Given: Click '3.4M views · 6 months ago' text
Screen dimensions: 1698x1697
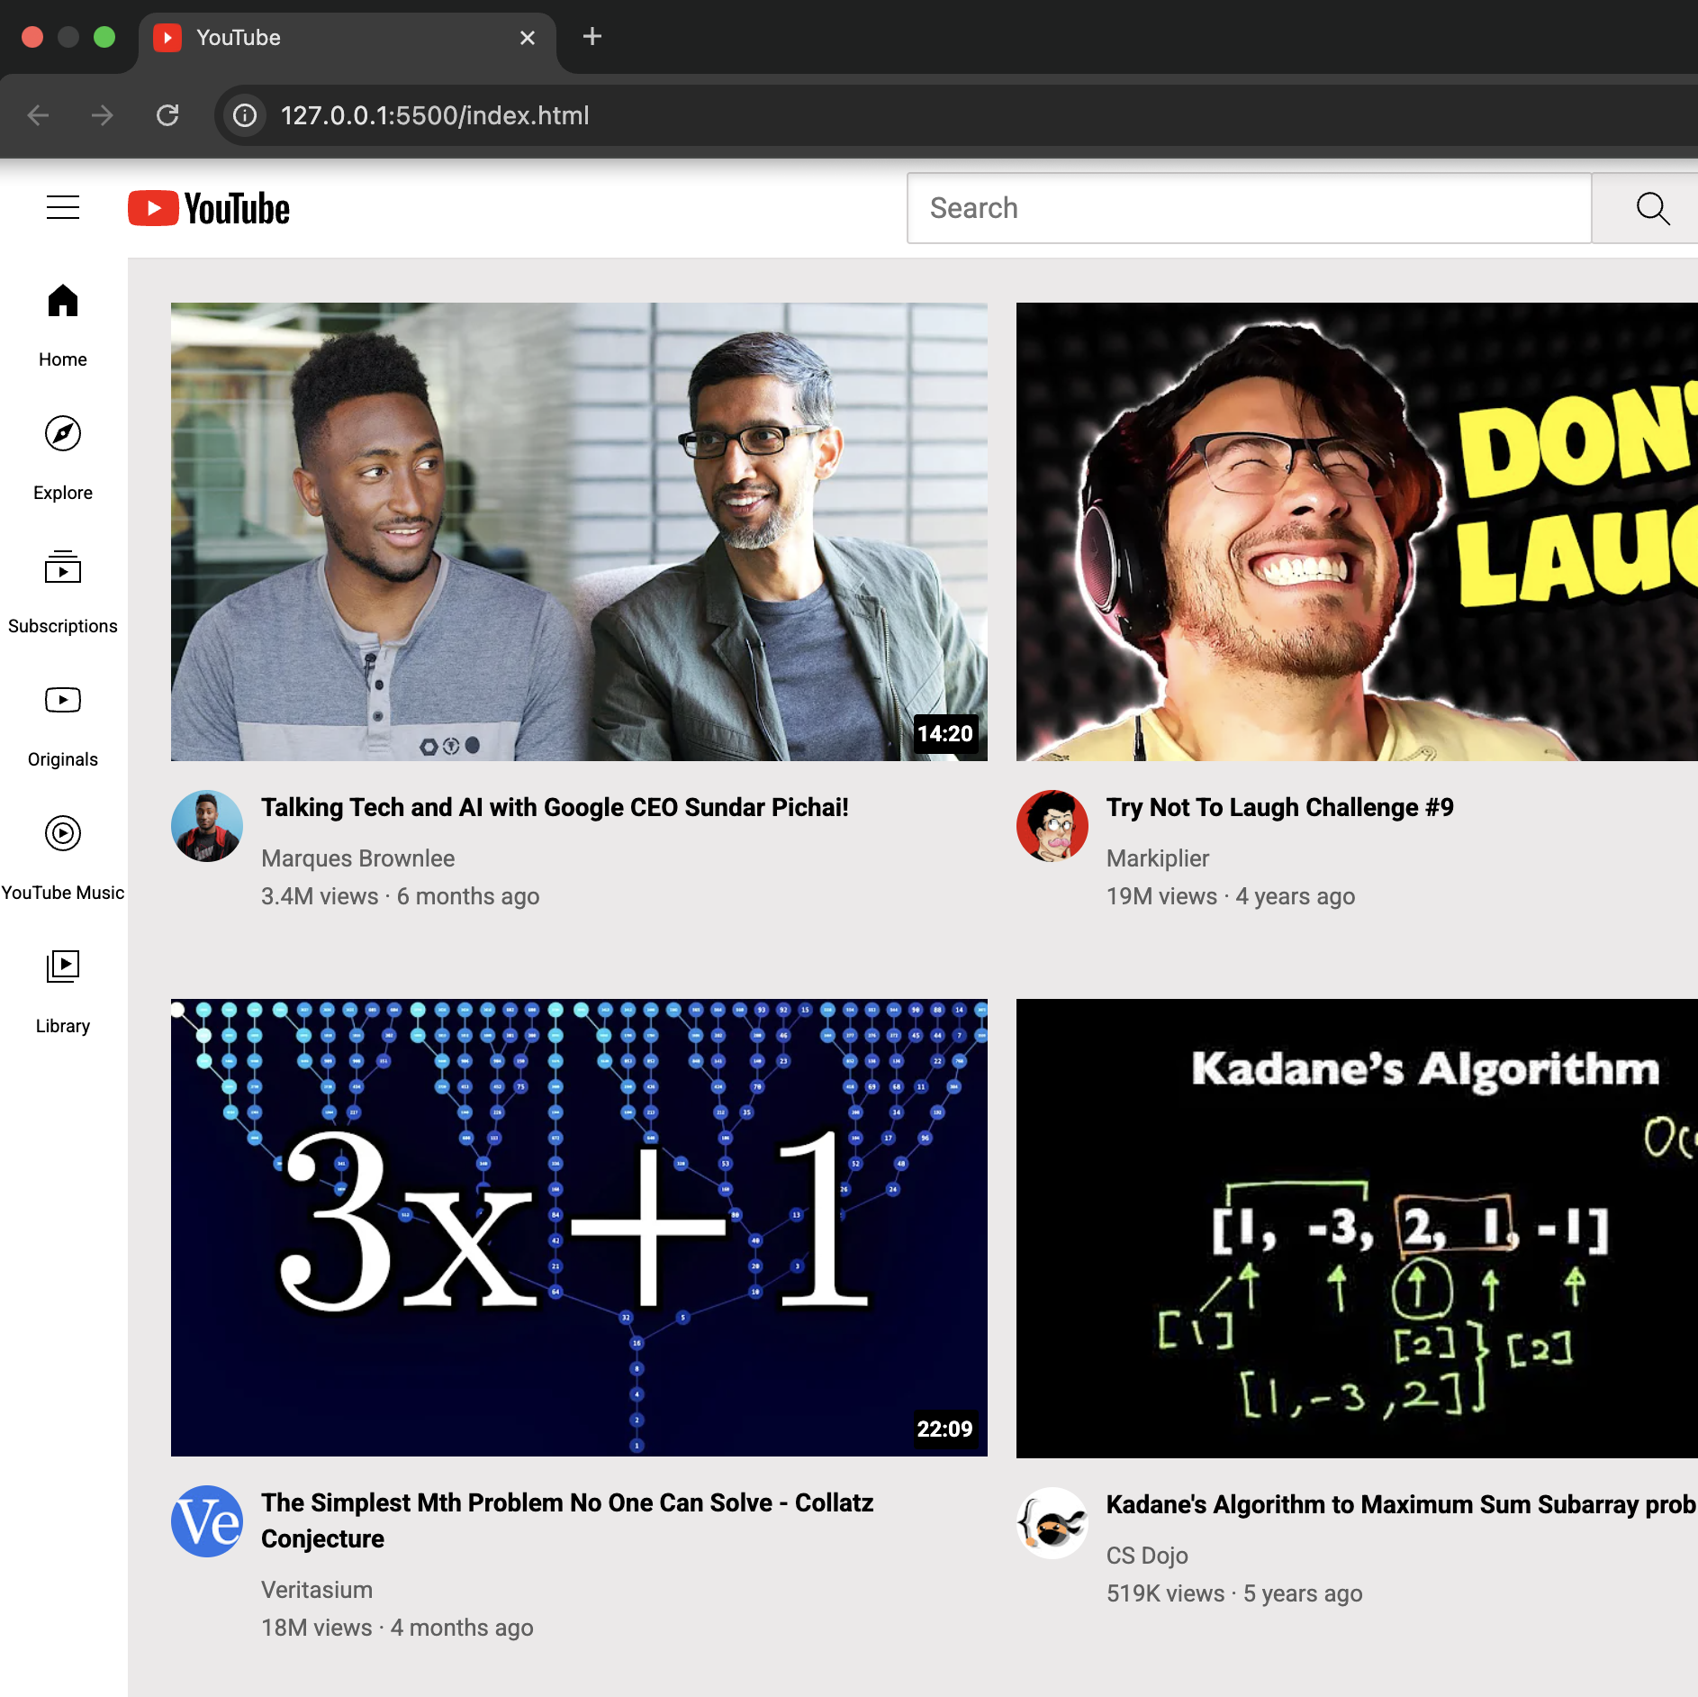Looking at the screenshot, I should [401, 896].
